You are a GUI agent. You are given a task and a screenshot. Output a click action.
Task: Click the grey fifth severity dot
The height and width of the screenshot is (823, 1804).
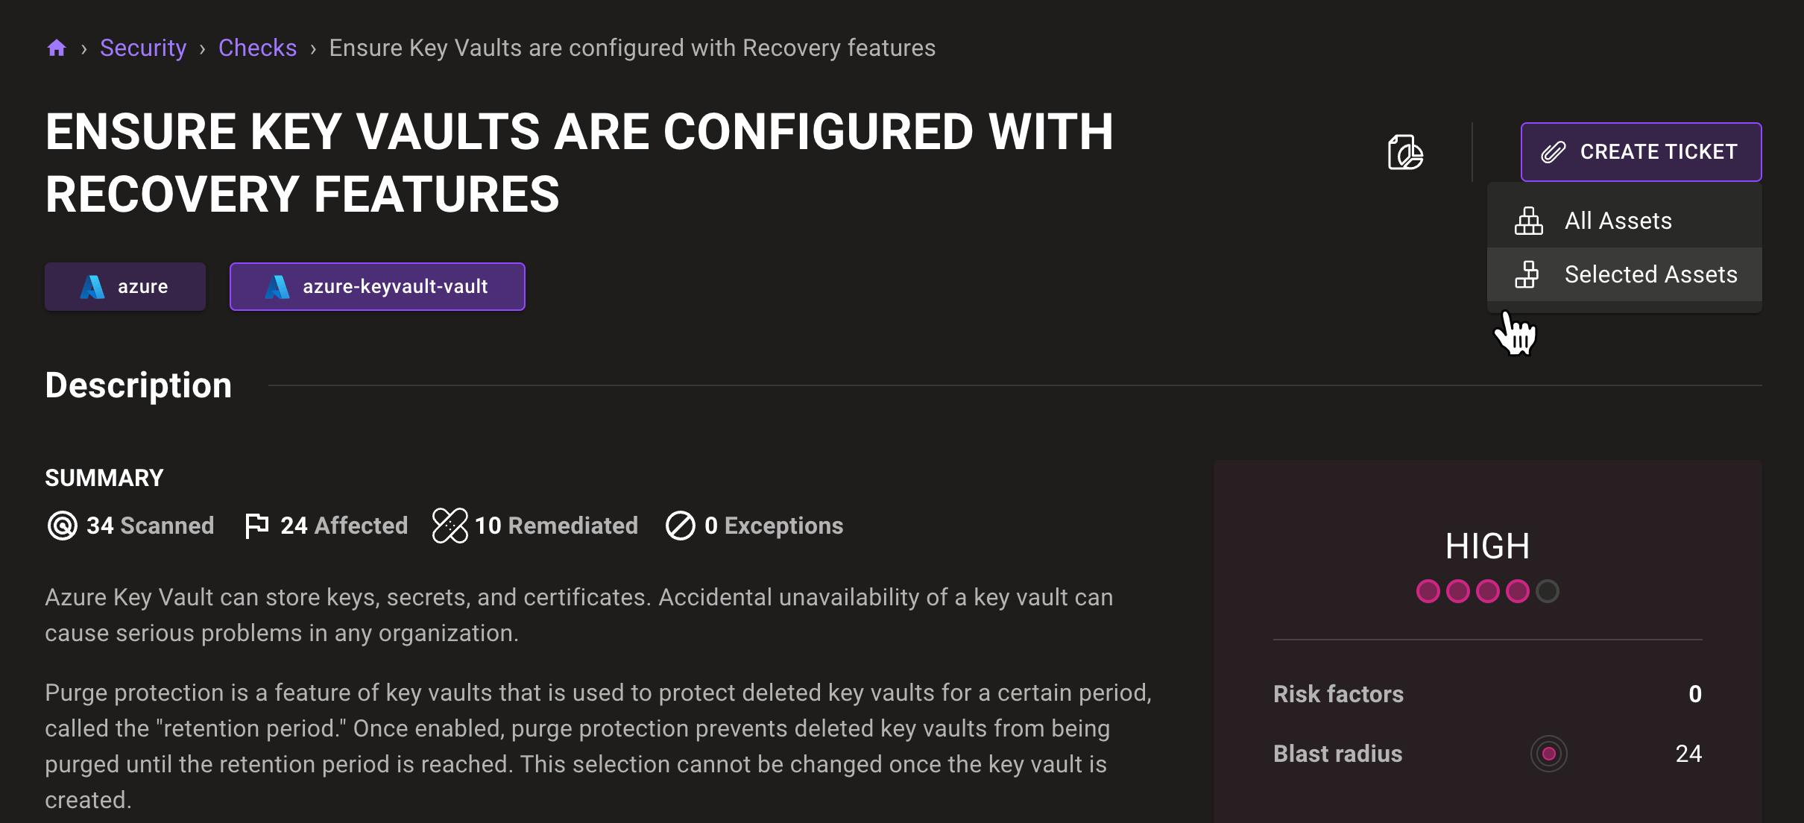click(1548, 591)
